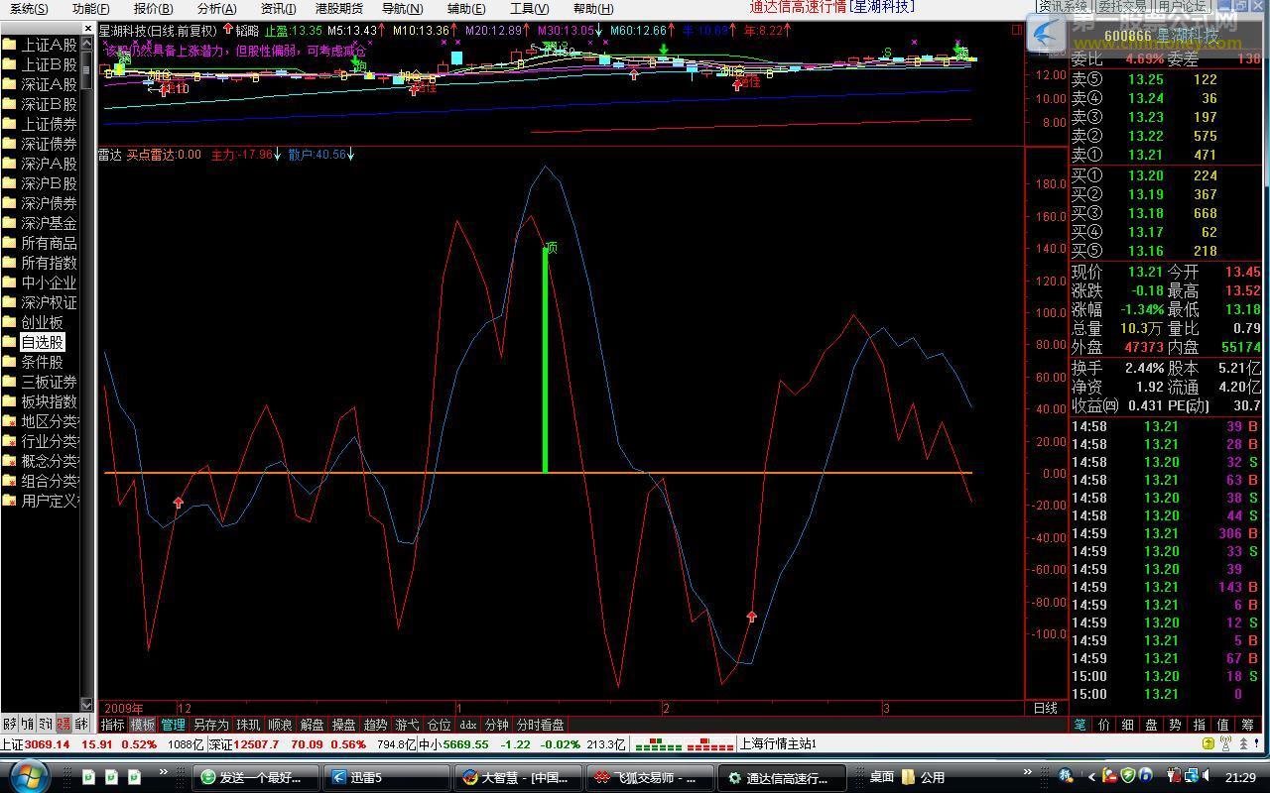Image resolution: width=1270 pixels, height=793 pixels.
Task: Expand 用户定义 folder
Action: 40,501
